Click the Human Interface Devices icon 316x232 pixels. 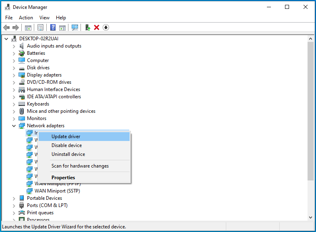22,89
